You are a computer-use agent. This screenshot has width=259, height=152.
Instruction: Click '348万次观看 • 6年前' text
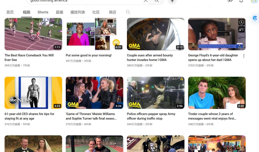pos(201,124)
